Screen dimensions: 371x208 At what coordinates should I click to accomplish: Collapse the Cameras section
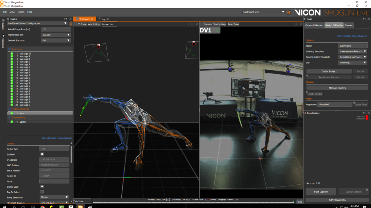[9, 49]
